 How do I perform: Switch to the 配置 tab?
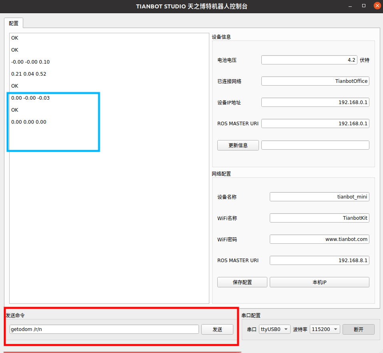tap(14, 23)
